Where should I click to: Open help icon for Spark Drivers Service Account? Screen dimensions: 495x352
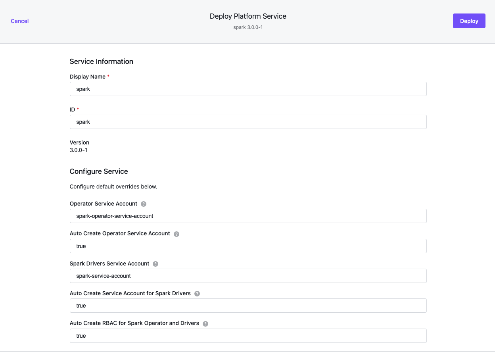(155, 264)
